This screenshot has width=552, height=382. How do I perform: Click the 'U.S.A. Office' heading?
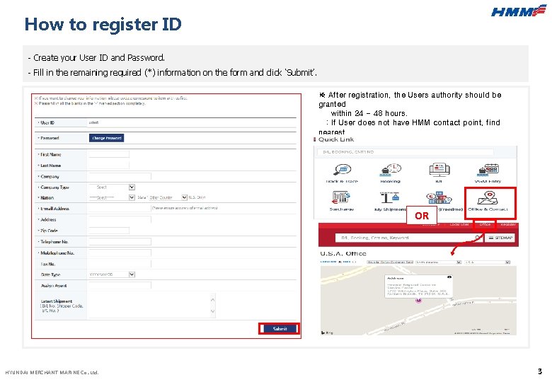(x=343, y=253)
